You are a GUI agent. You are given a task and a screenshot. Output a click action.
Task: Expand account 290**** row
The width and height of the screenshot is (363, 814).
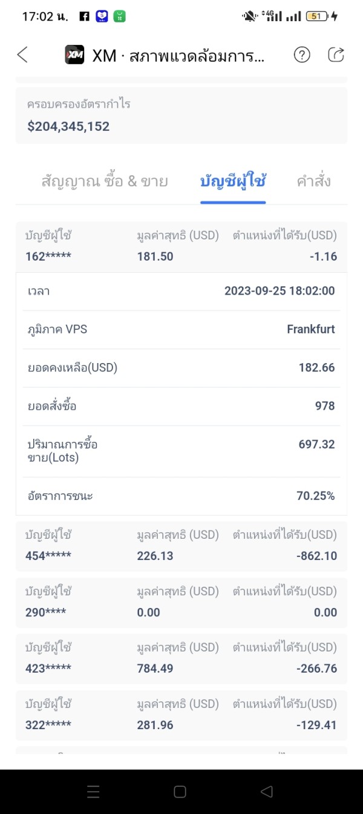point(181,602)
